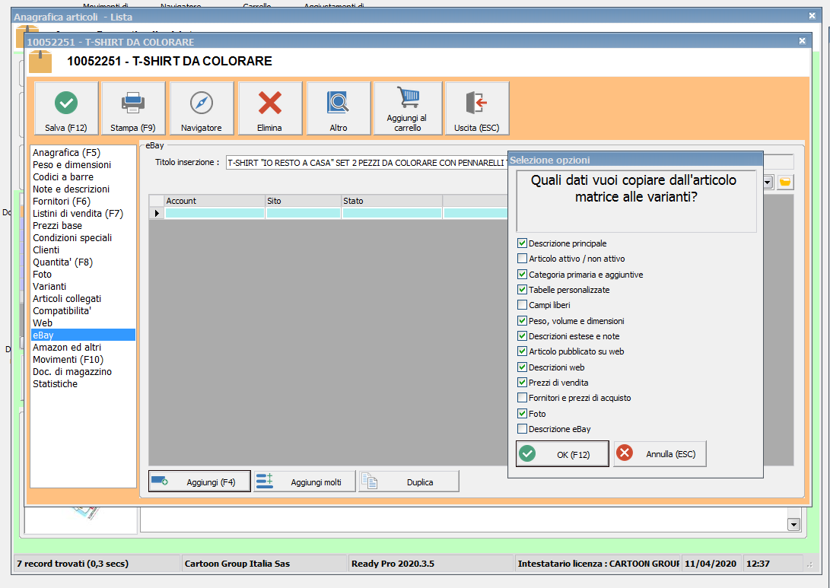This screenshot has width=830, height=588.
Task: Open the dropdown arrow beside the folder icon
Action: (x=768, y=182)
